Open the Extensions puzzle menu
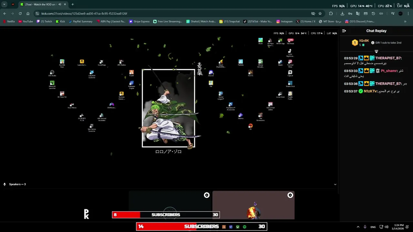 [331, 14]
